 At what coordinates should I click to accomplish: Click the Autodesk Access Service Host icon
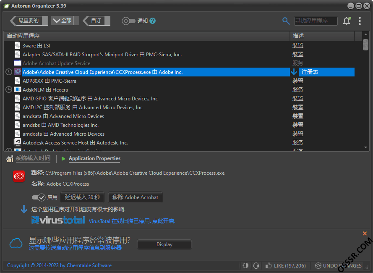(x=17, y=142)
